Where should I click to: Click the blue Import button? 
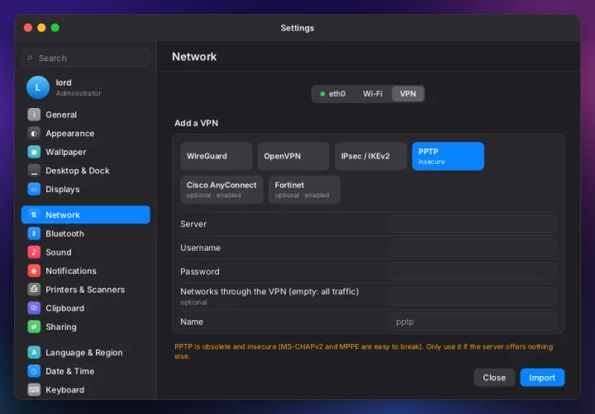pos(542,378)
